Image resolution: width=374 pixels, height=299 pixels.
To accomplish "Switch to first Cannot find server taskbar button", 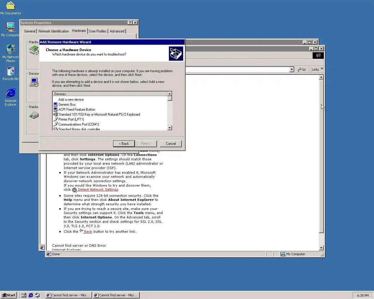I will (x=68, y=295).
